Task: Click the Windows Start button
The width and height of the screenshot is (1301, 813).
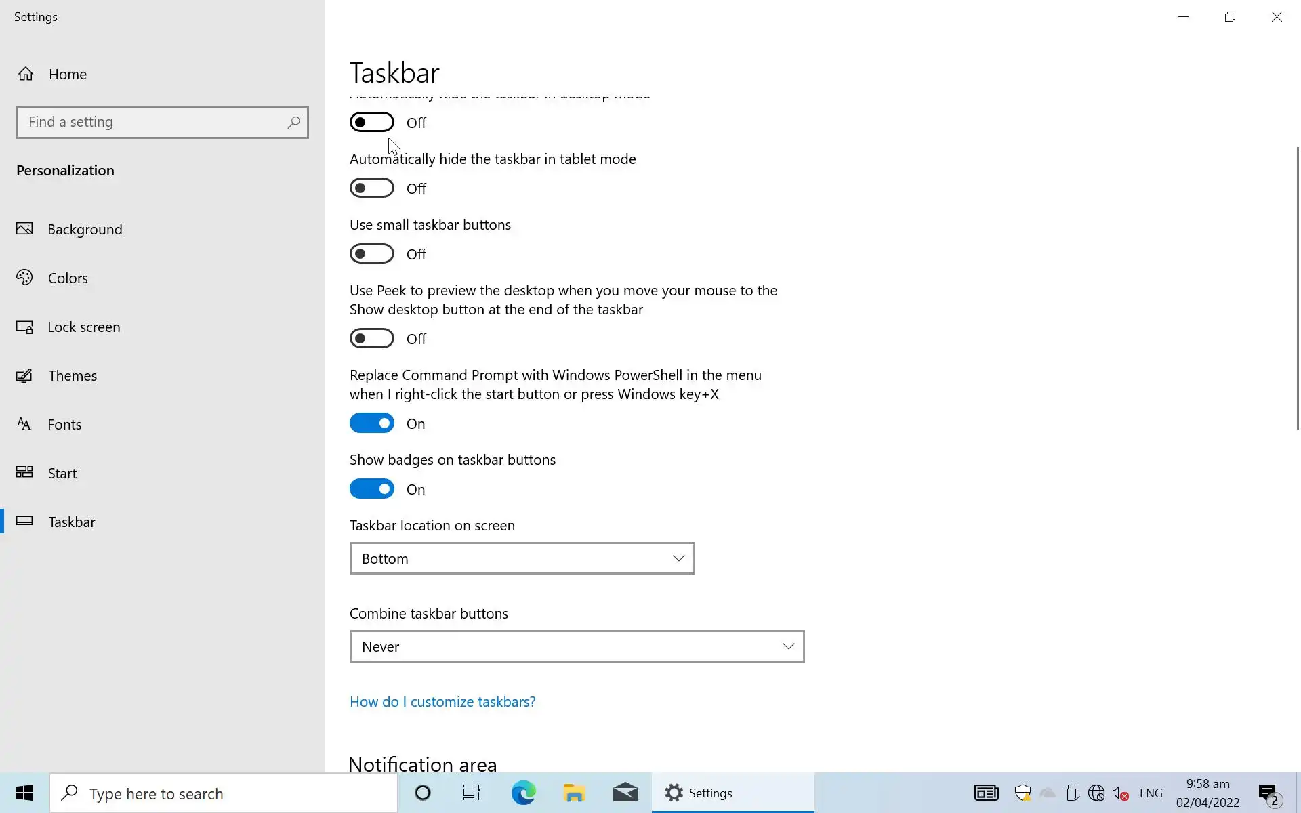Action: pyautogui.click(x=24, y=793)
